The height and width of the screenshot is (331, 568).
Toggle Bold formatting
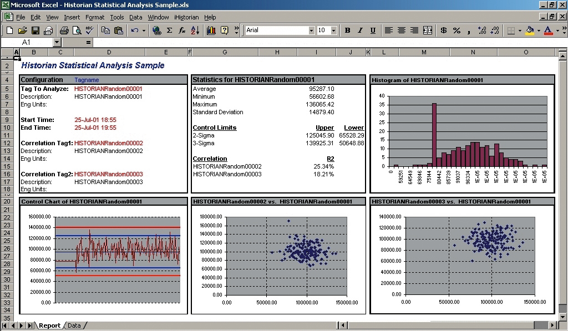click(347, 30)
